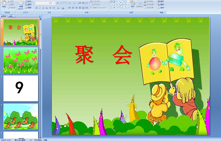Open the Columns dropdown
Viewport: 221px width, 141px height.
[87, 8]
